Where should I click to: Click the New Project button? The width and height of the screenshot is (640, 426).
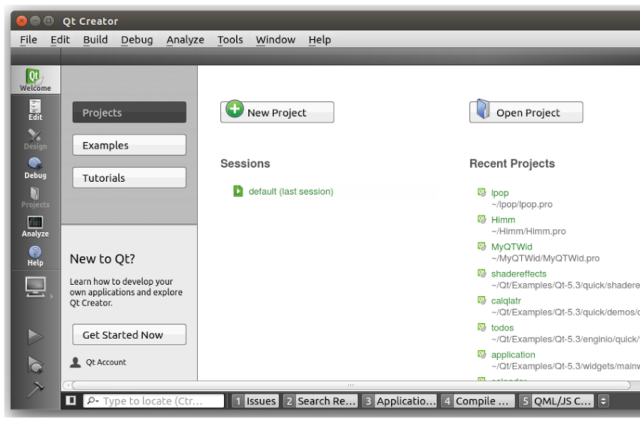tap(278, 112)
